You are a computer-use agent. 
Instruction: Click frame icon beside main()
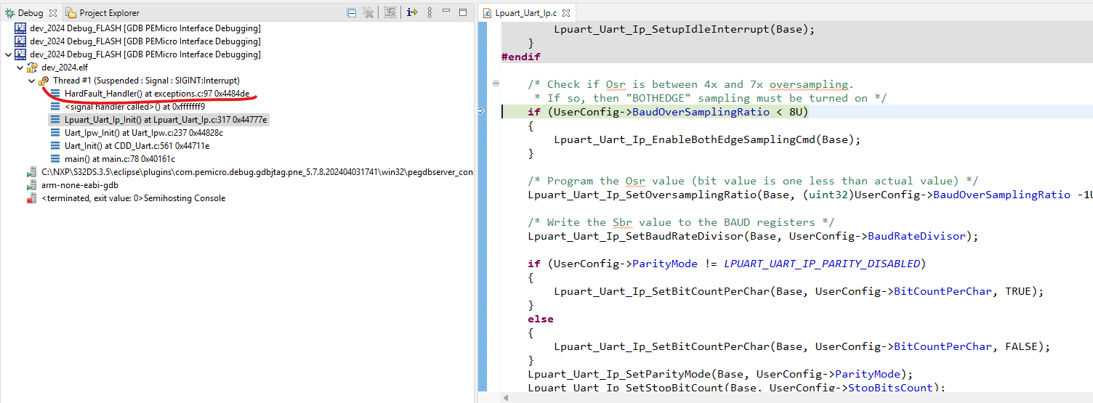[x=55, y=159]
